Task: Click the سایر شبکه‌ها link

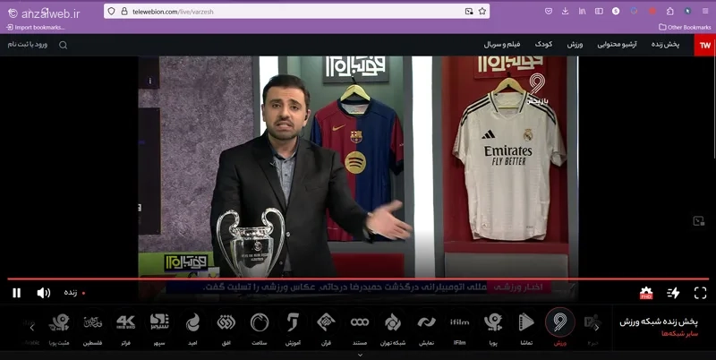Action: [x=679, y=333]
